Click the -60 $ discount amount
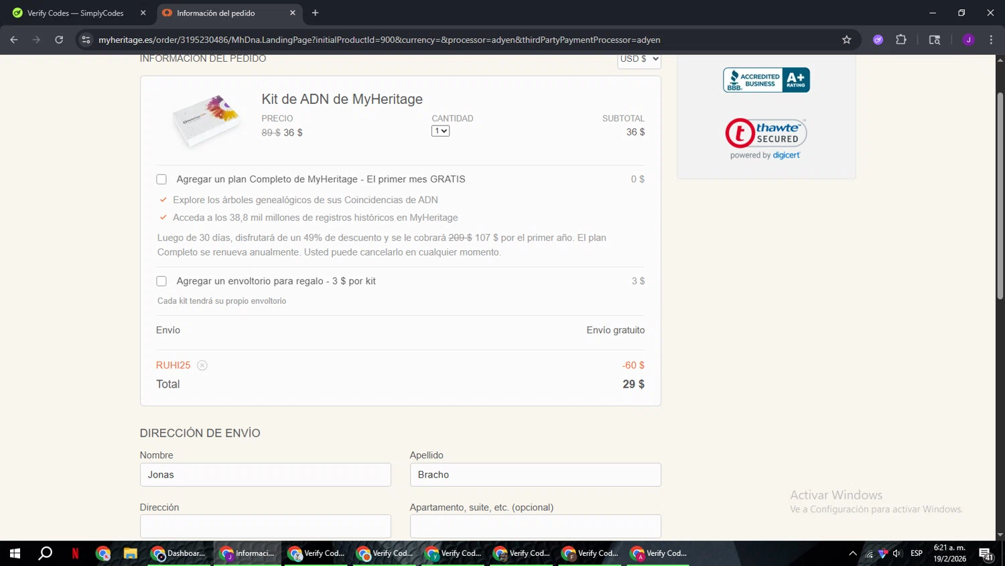The image size is (1005, 566). pyautogui.click(x=633, y=365)
